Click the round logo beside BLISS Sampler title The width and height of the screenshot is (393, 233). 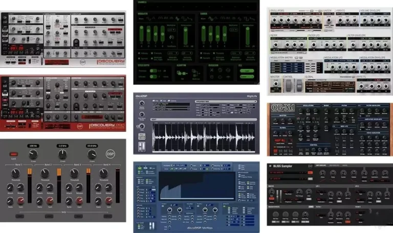point(310,166)
